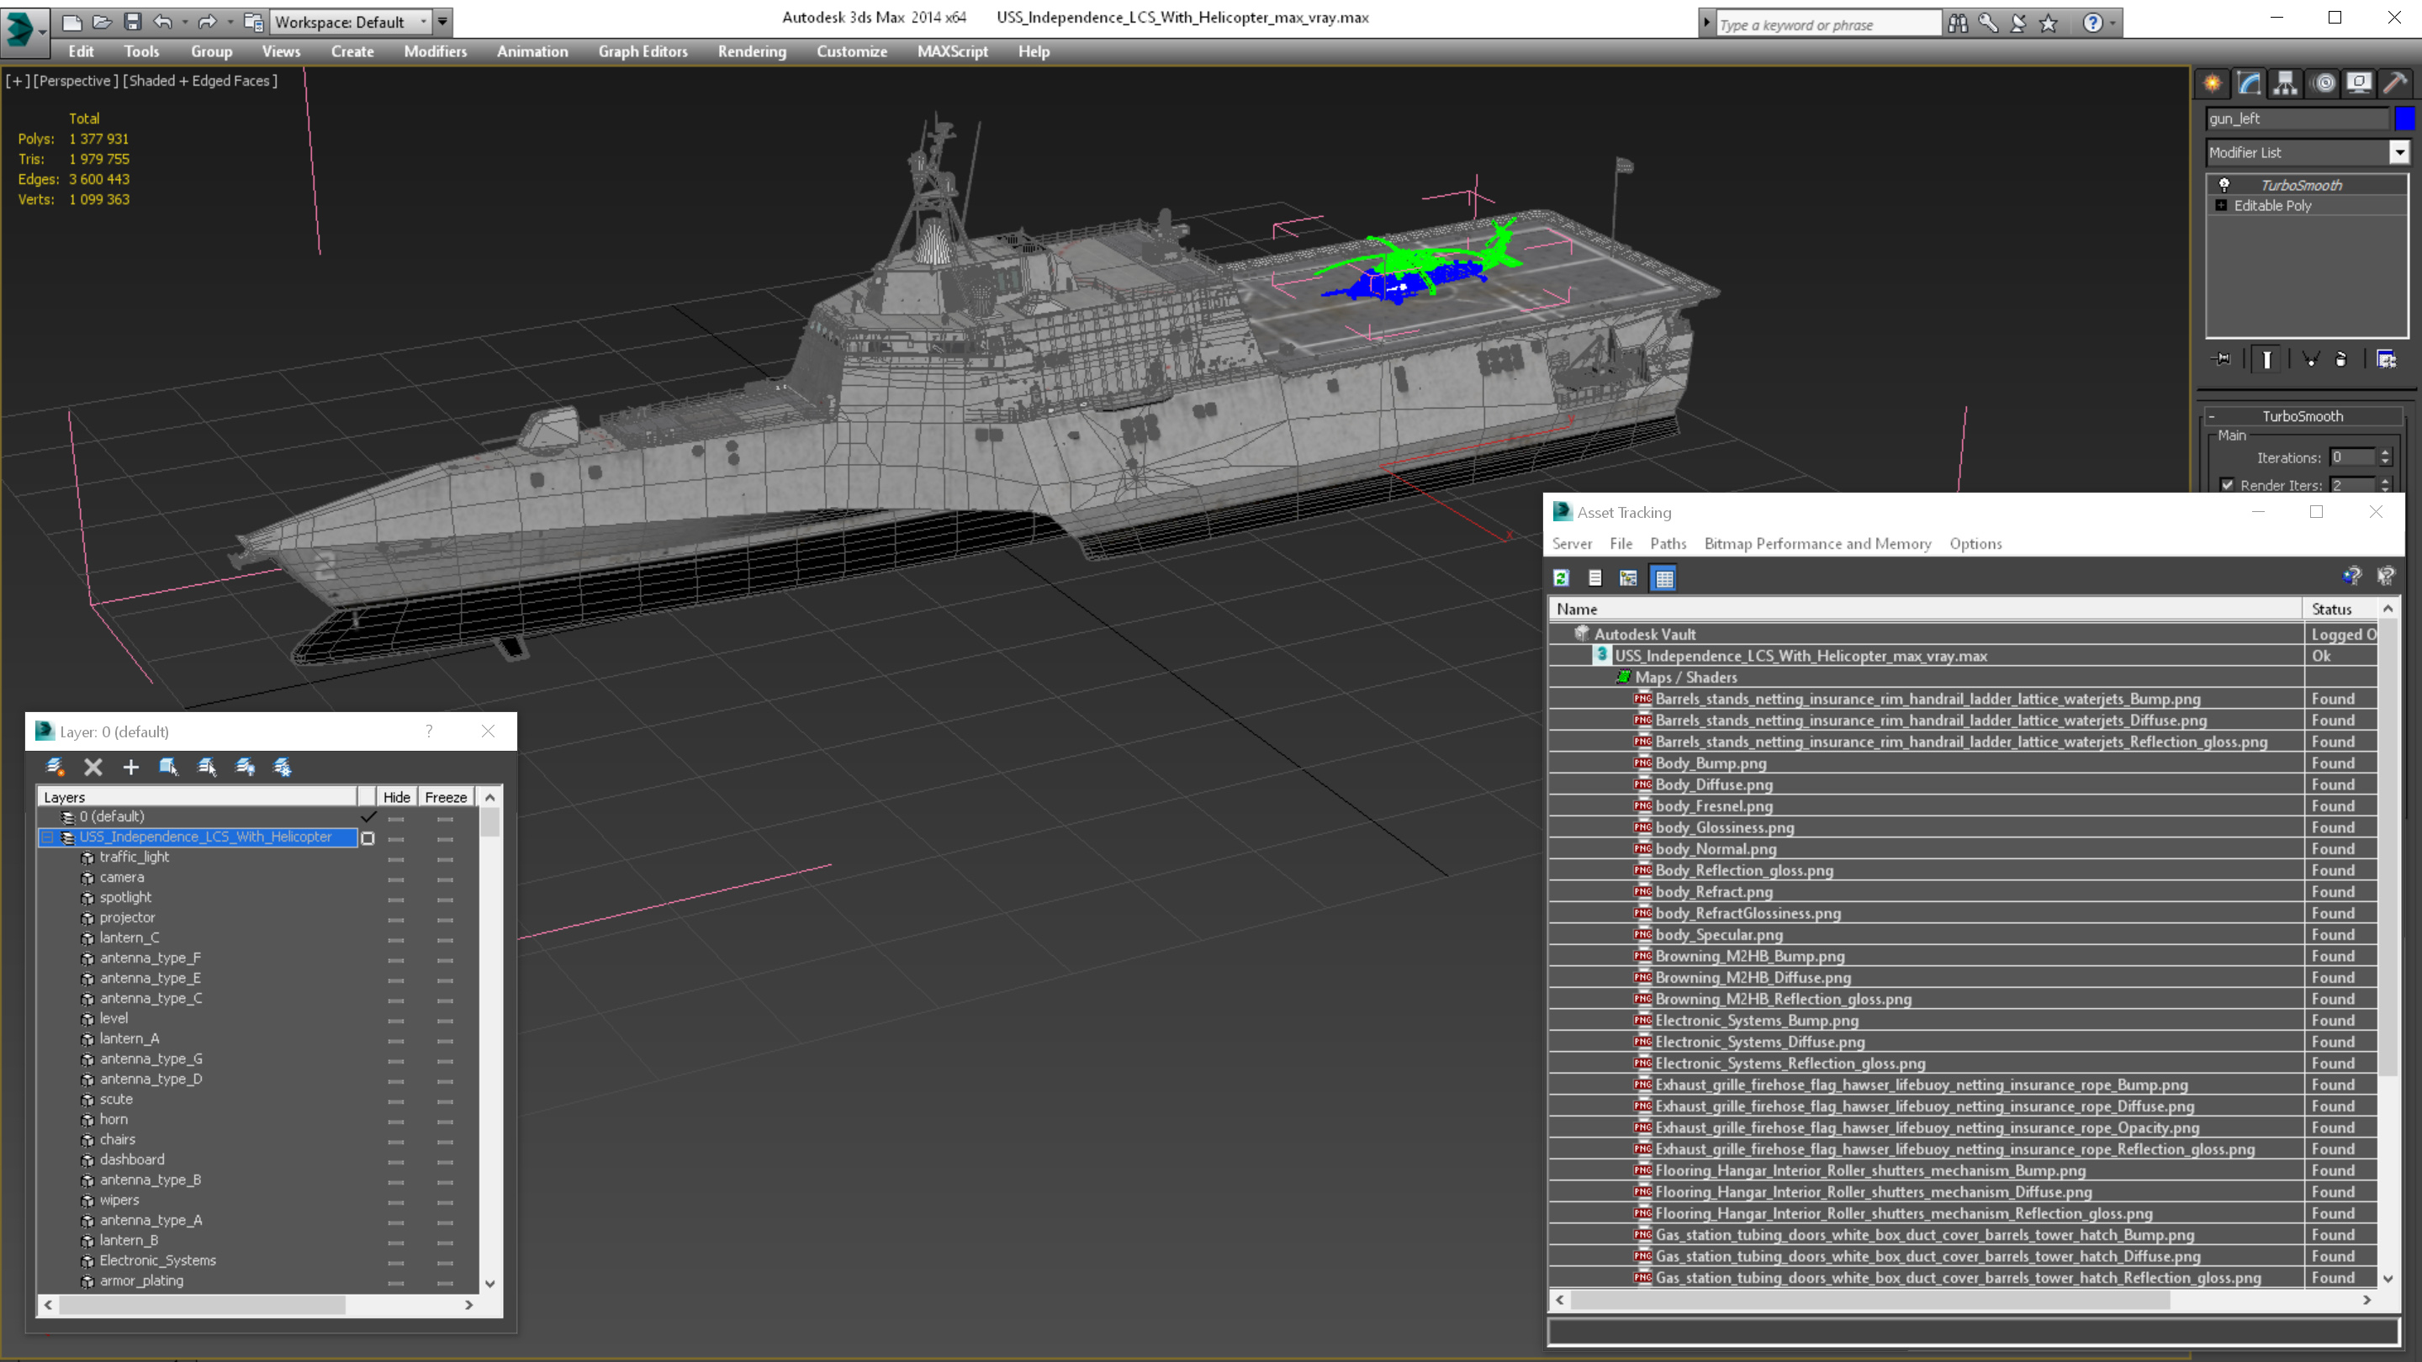
Task: Open the Motion command panel tab
Action: (x=2324, y=84)
